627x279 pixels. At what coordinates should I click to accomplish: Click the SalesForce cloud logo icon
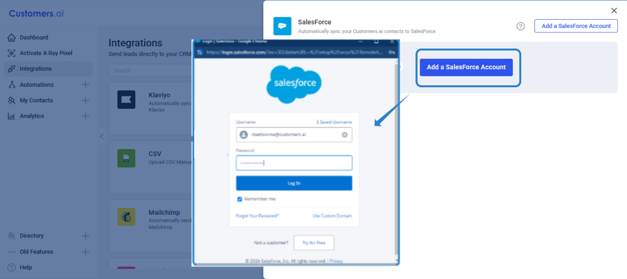click(x=282, y=26)
